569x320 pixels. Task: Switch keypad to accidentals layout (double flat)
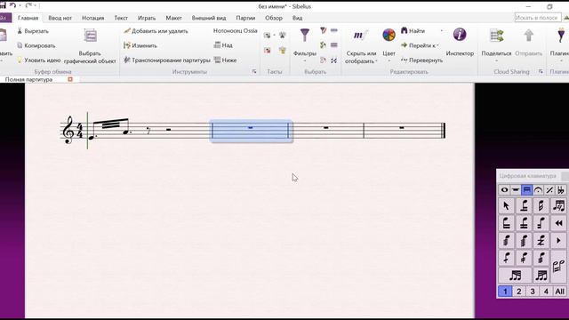coord(561,189)
